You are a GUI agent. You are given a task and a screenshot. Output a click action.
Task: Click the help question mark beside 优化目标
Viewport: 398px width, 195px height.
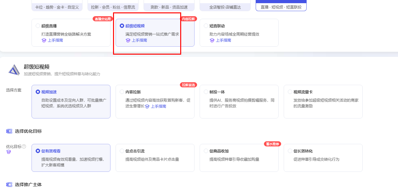pyautogui.click(x=24, y=146)
